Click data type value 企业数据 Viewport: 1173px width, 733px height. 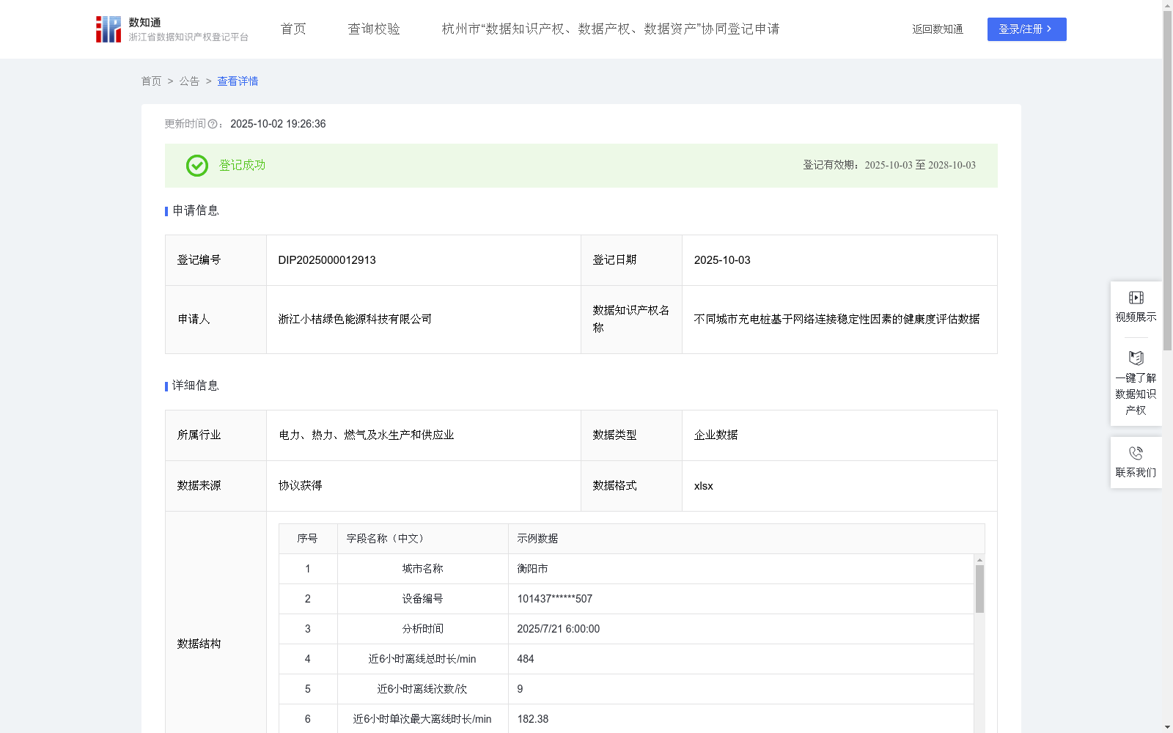(x=716, y=435)
